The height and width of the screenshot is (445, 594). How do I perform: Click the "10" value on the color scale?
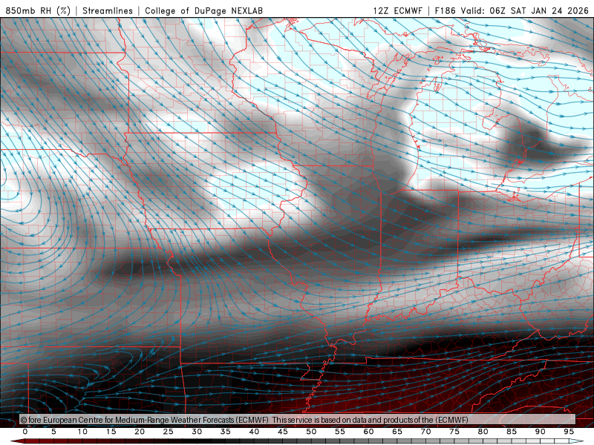(82, 432)
